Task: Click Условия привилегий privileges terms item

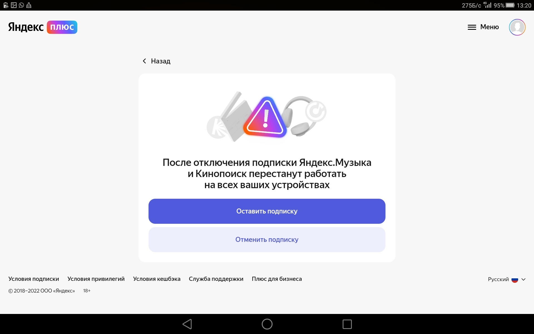Action: tap(96, 278)
